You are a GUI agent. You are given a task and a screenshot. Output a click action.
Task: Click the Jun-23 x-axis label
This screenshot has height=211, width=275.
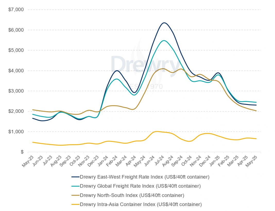(x=38, y=161)
